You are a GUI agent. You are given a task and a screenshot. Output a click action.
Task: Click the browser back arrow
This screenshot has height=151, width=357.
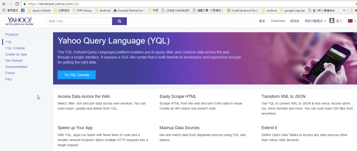4,4
